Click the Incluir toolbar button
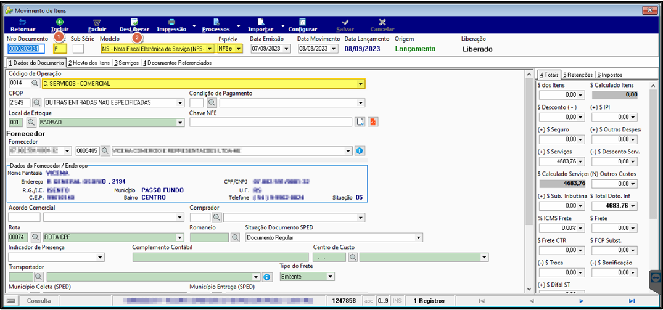The width and height of the screenshot is (663, 310). tap(60, 25)
